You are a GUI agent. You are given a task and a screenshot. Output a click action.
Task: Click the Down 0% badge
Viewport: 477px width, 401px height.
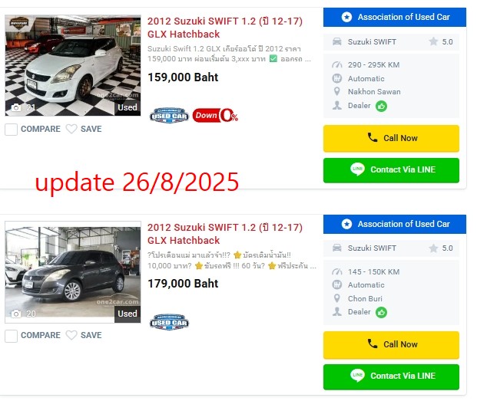(215, 115)
